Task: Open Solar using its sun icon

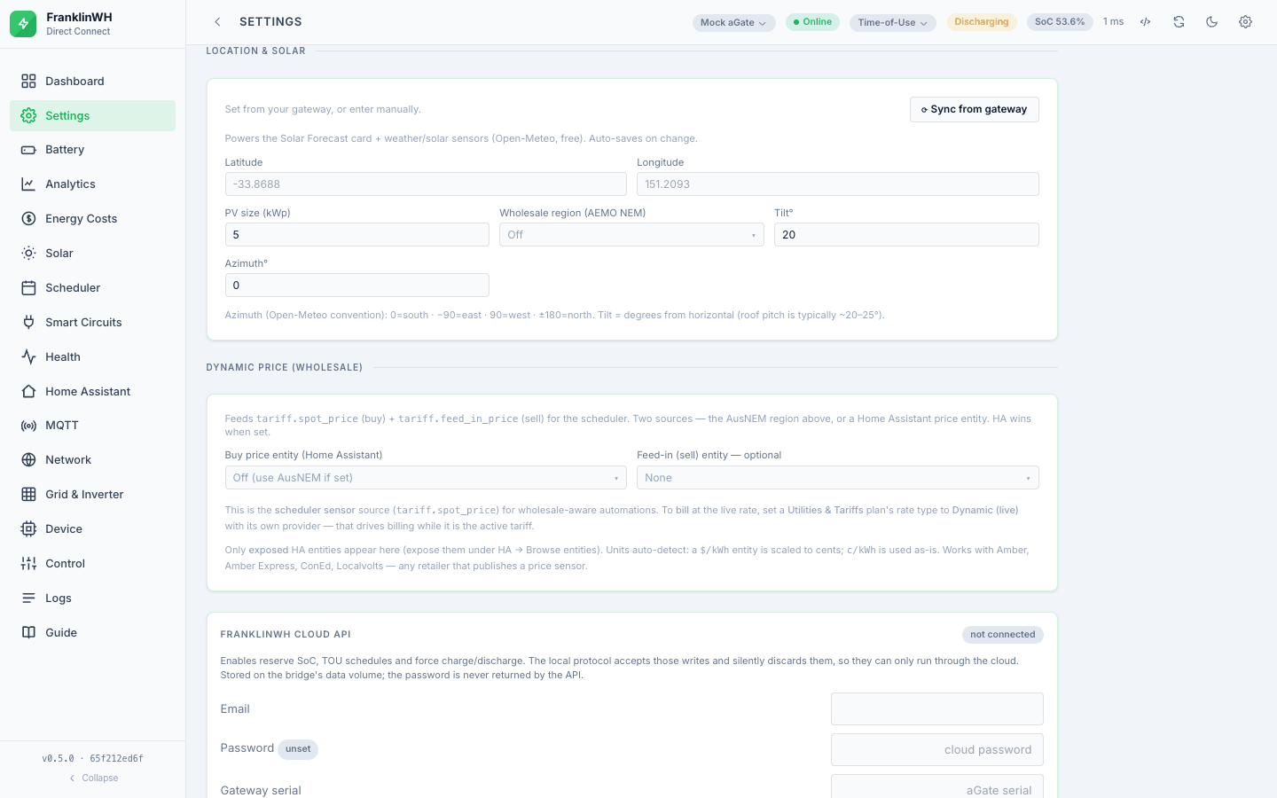Action: pos(28,254)
